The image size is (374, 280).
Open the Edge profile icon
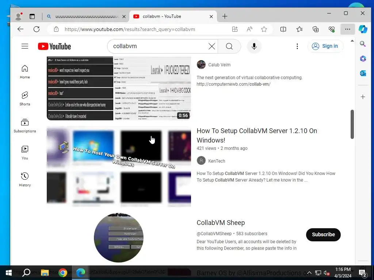pos(19,16)
